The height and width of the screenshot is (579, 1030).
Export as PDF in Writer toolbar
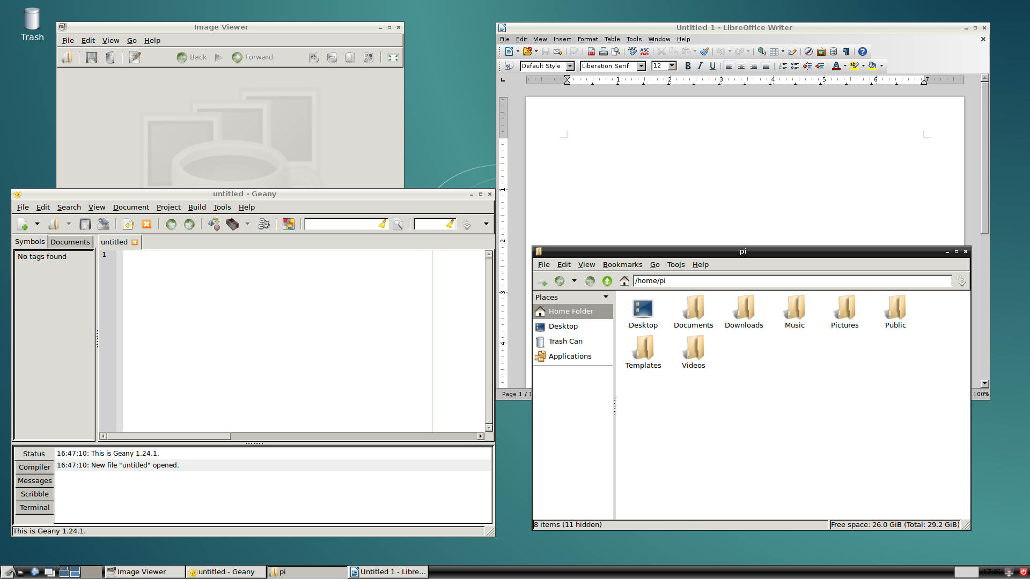pyautogui.click(x=591, y=51)
